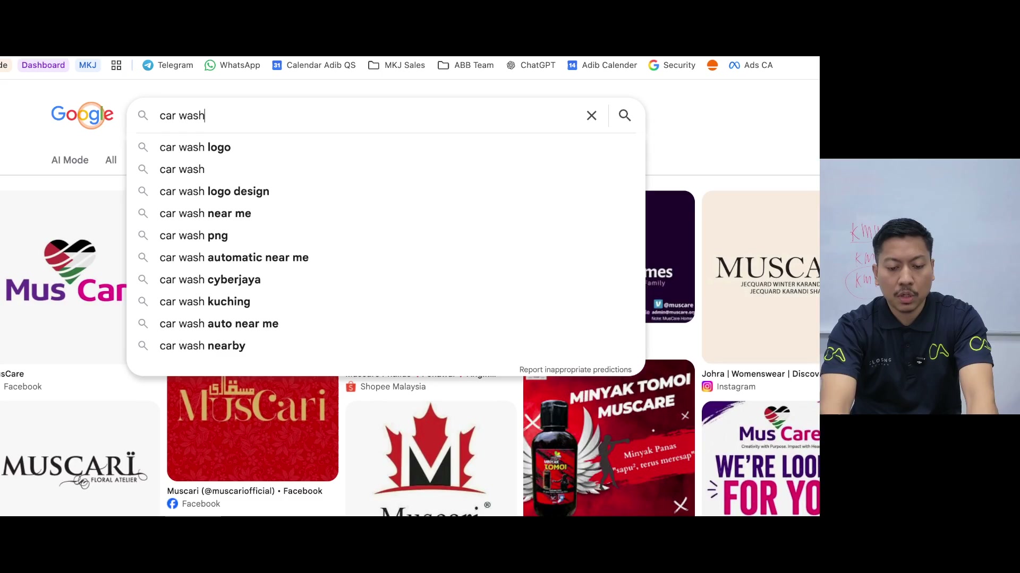Pick suggestion "car wash nearby"
Image resolution: width=1020 pixels, height=573 pixels.
pos(386,346)
